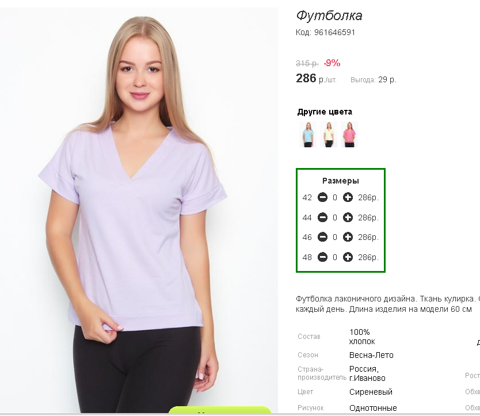Decrease quantity for size 48
Screen dimensions: 480x416
pos(322,257)
